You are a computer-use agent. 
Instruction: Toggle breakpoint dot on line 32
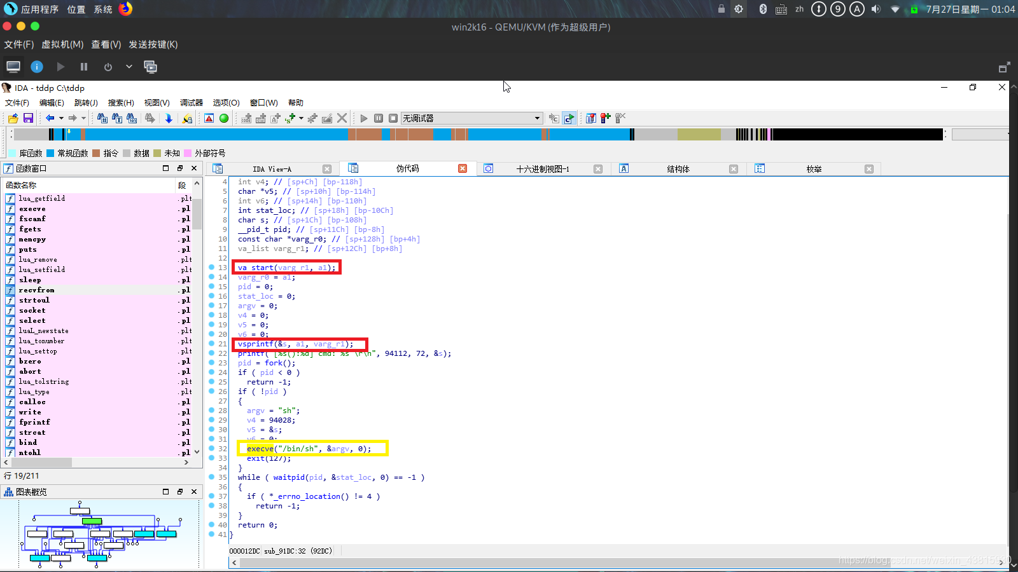(x=211, y=449)
